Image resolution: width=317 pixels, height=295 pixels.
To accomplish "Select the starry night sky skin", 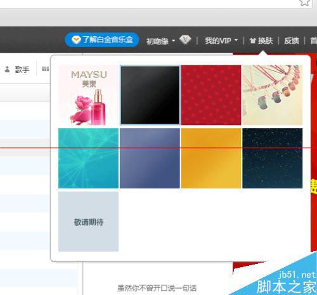I will (x=273, y=158).
